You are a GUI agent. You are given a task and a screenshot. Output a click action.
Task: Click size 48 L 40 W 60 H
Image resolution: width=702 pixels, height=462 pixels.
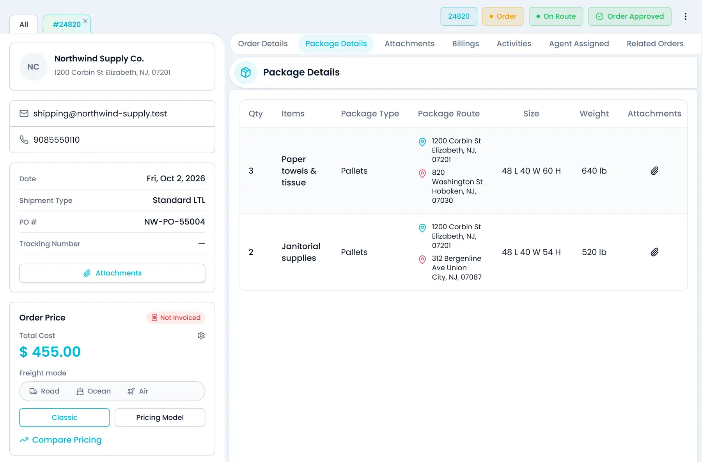click(x=531, y=171)
